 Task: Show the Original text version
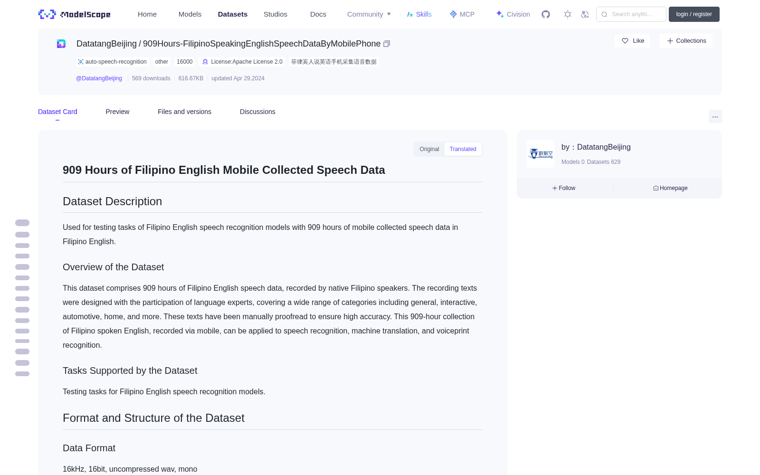pyautogui.click(x=429, y=149)
